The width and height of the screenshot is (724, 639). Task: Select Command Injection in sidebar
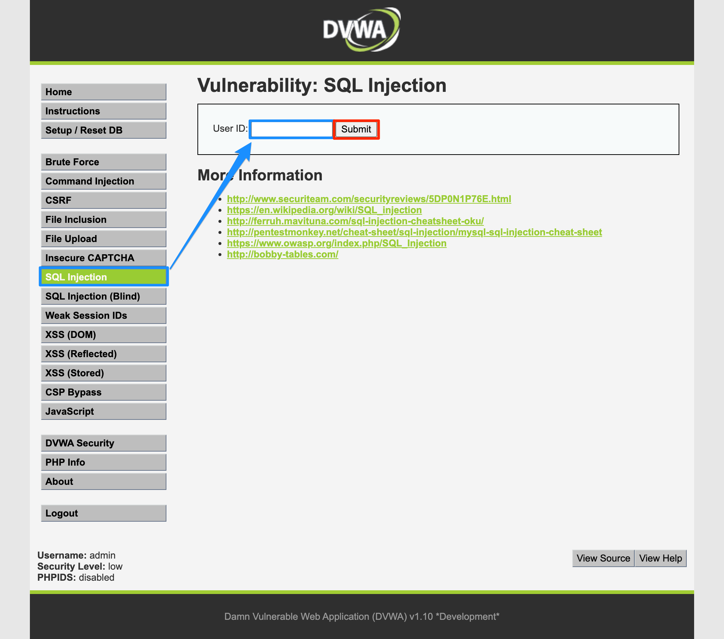tap(104, 181)
